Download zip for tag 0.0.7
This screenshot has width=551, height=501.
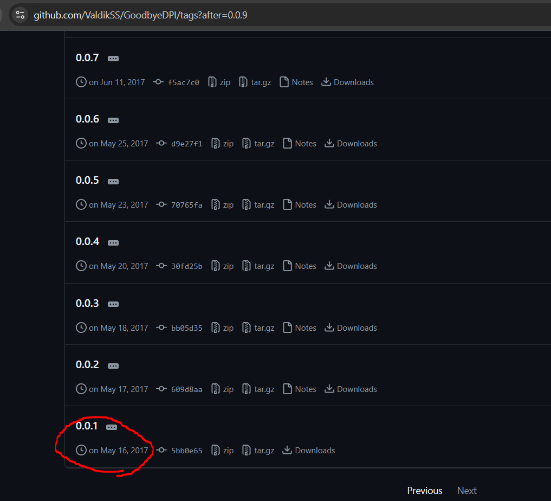click(x=219, y=82)
